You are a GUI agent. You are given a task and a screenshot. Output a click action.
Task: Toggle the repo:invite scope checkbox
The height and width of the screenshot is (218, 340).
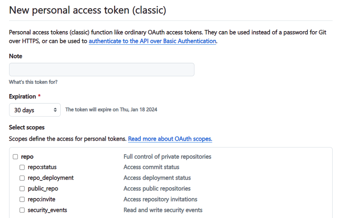pyautogui.click(x=22, y=200)
